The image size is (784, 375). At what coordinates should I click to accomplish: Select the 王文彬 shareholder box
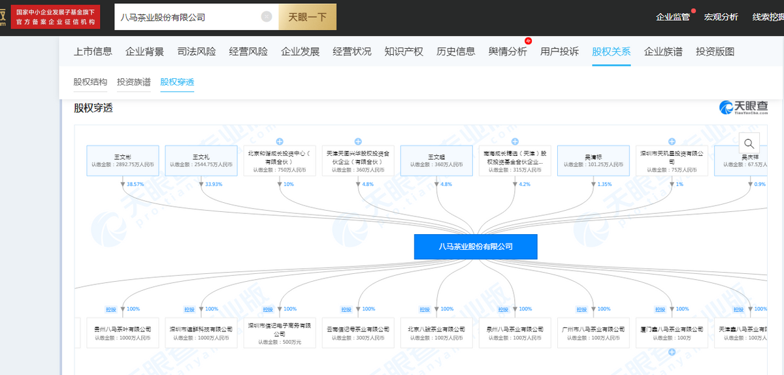tap(123, 160)
